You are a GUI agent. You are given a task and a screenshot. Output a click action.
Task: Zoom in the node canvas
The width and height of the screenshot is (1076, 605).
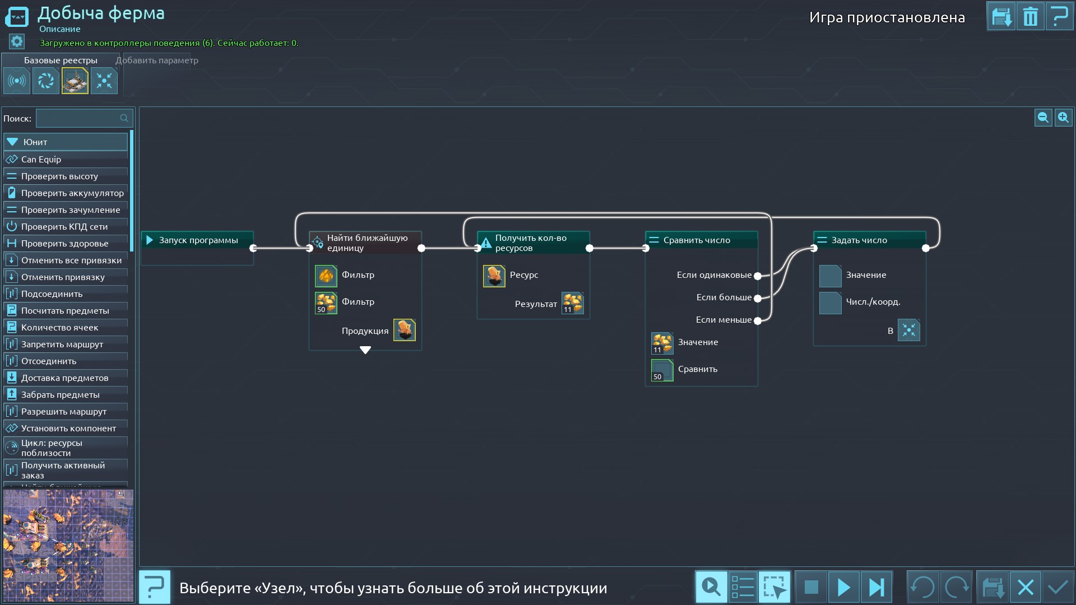click(x=1063, y=118)
